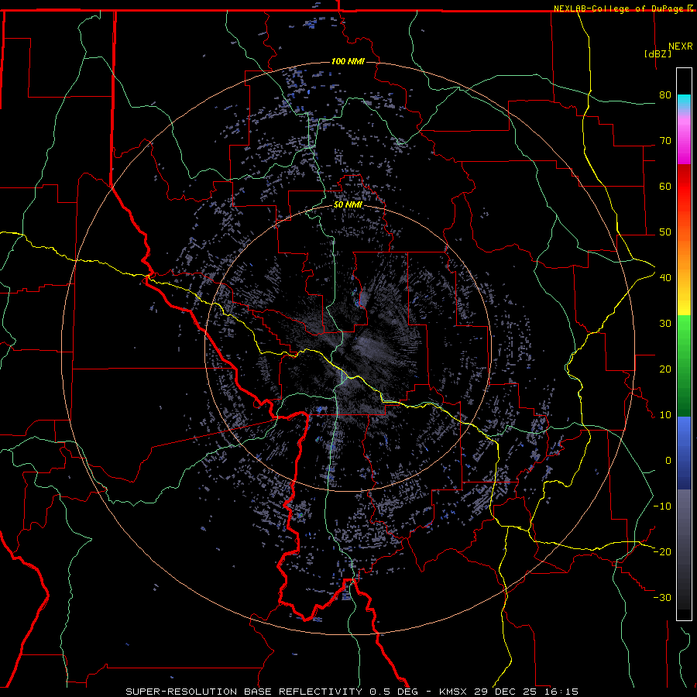This screenshot has width=697, height=697.
Task: Click the cyan top segment of color scale
Action: pyautogui.click(x=684, y=102)
